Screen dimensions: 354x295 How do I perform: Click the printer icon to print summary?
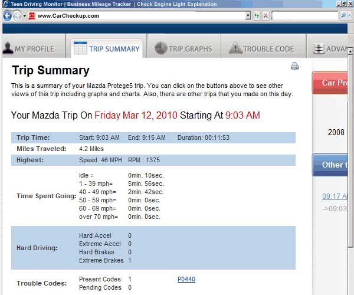click(294, 66)
